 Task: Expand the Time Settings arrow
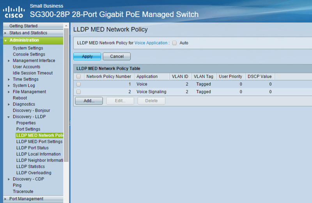pos(9,79)
